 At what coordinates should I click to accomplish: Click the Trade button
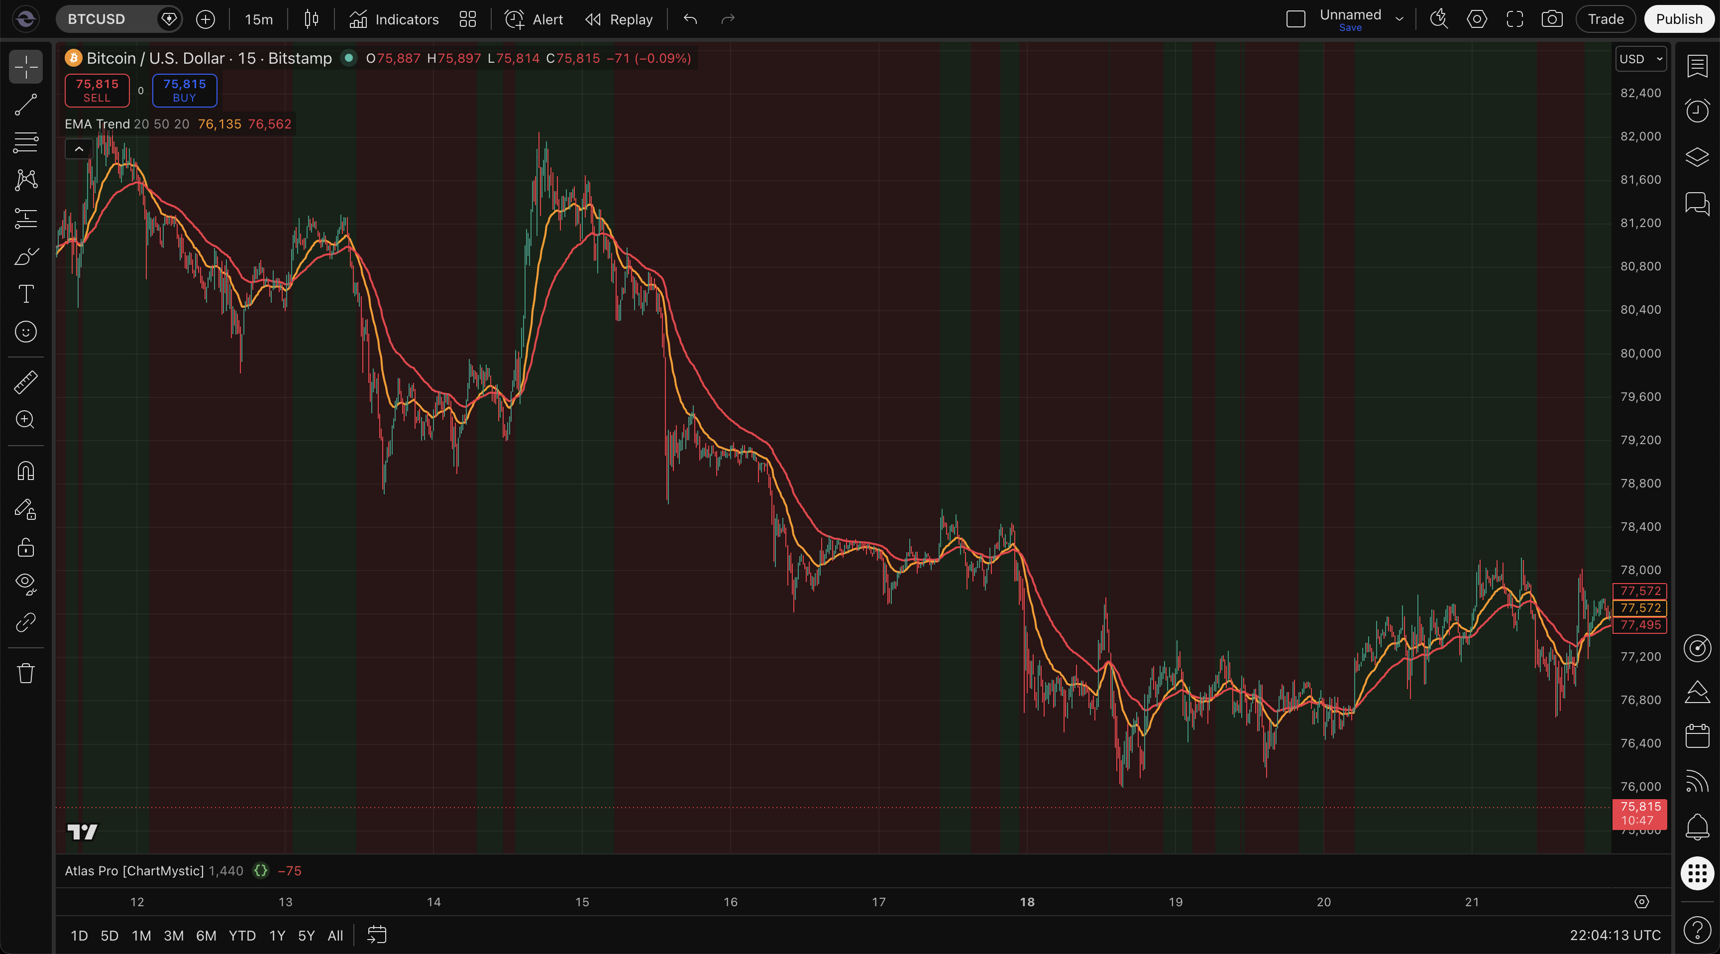(1605, 19)
